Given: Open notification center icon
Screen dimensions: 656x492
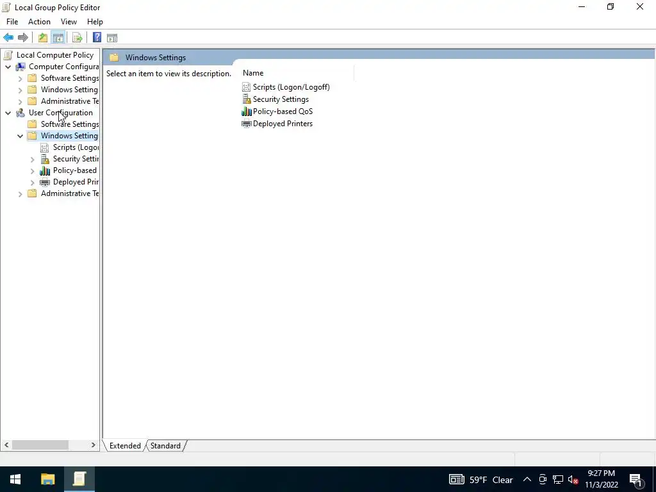Looking at the screenshot, I should (x=635, y=479).
